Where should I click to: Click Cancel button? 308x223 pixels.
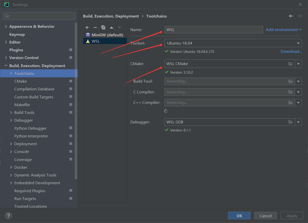point(266,216)
